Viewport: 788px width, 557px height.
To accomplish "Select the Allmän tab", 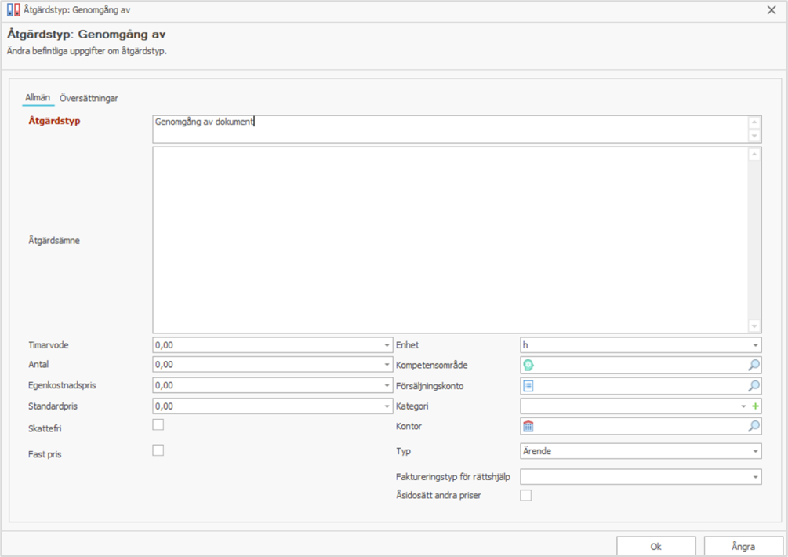I will [x=38, y=98].
